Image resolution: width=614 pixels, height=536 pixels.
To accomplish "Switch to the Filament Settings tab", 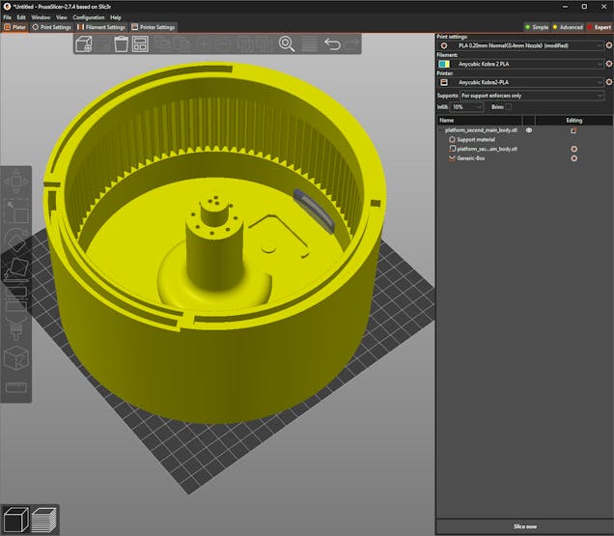I will (x=101, y=27).
